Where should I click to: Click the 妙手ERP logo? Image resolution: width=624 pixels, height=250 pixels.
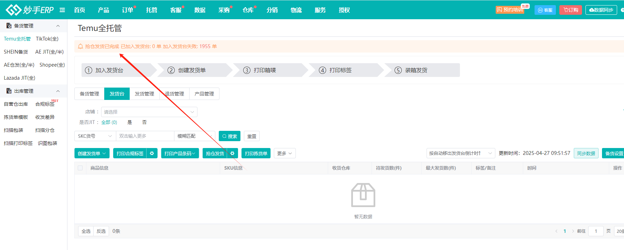coord(30,10)
